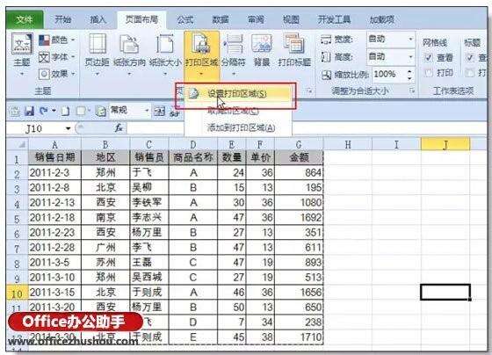
Task: Select row header 5
Action: tap(17, 218)
